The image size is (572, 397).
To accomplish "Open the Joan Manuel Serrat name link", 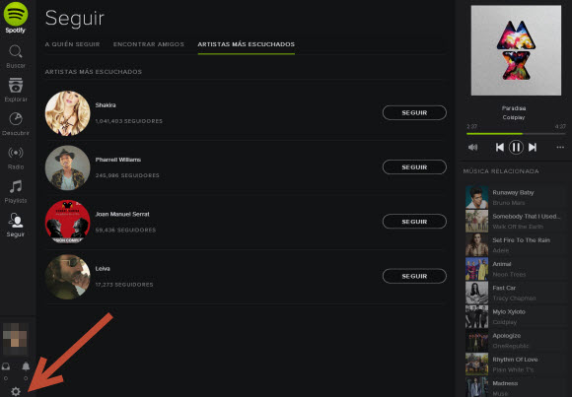I will [122, 214].
